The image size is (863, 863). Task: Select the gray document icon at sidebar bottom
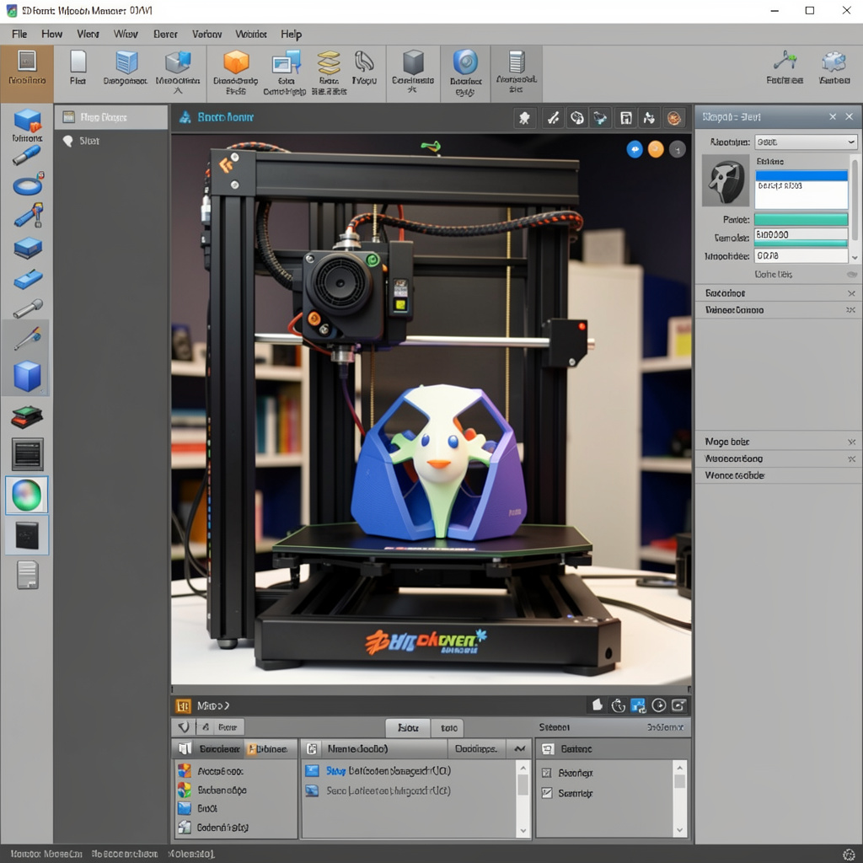pyautogui.click(x=28, y=575)
